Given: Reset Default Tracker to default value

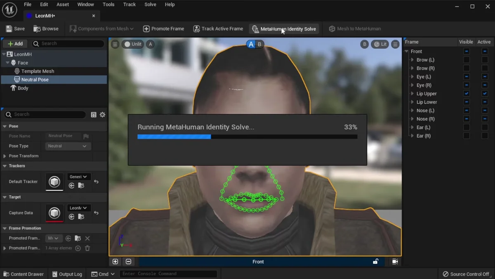Looking at the screenshot, I should tap(96, 182).
